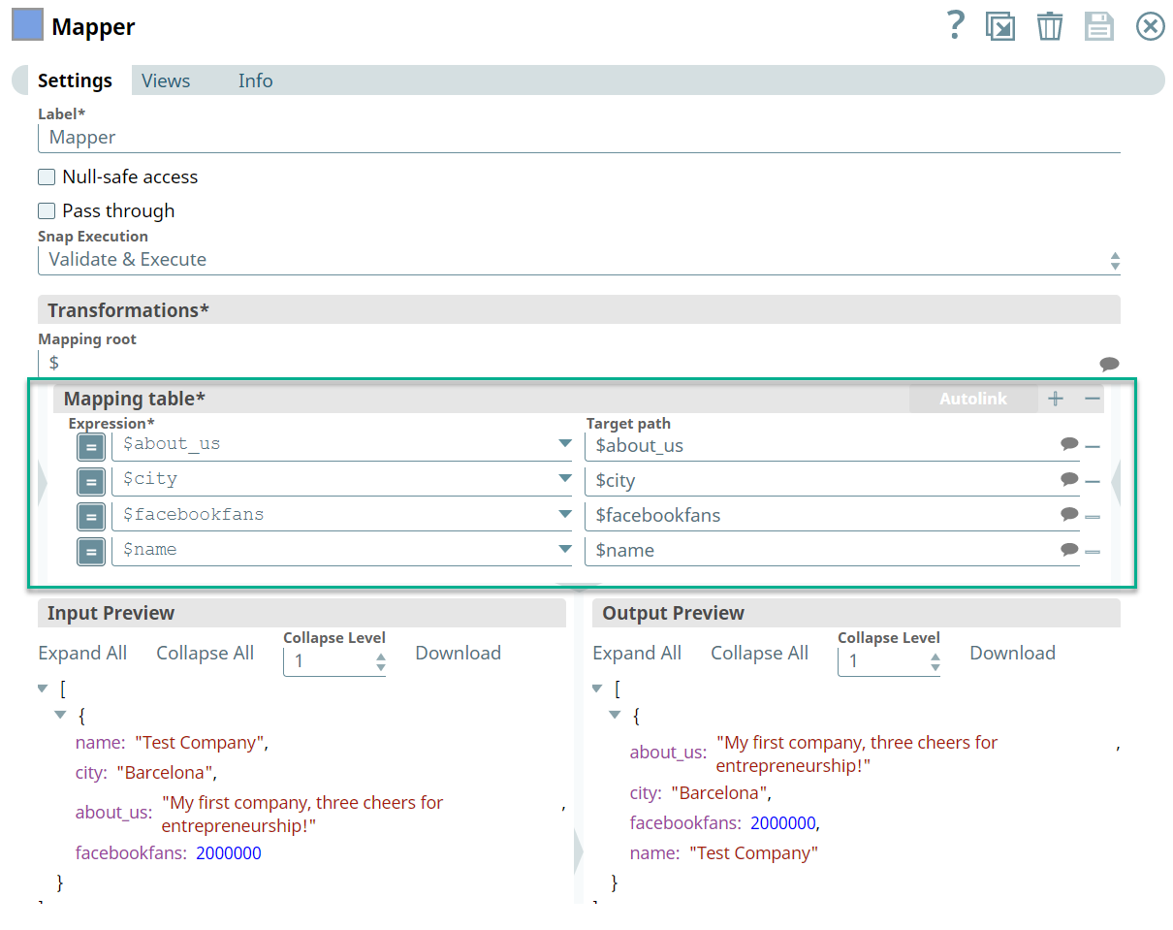Click the Autolink button
The width and height of the screenshot is (1173, 930).
coord(972,399)
